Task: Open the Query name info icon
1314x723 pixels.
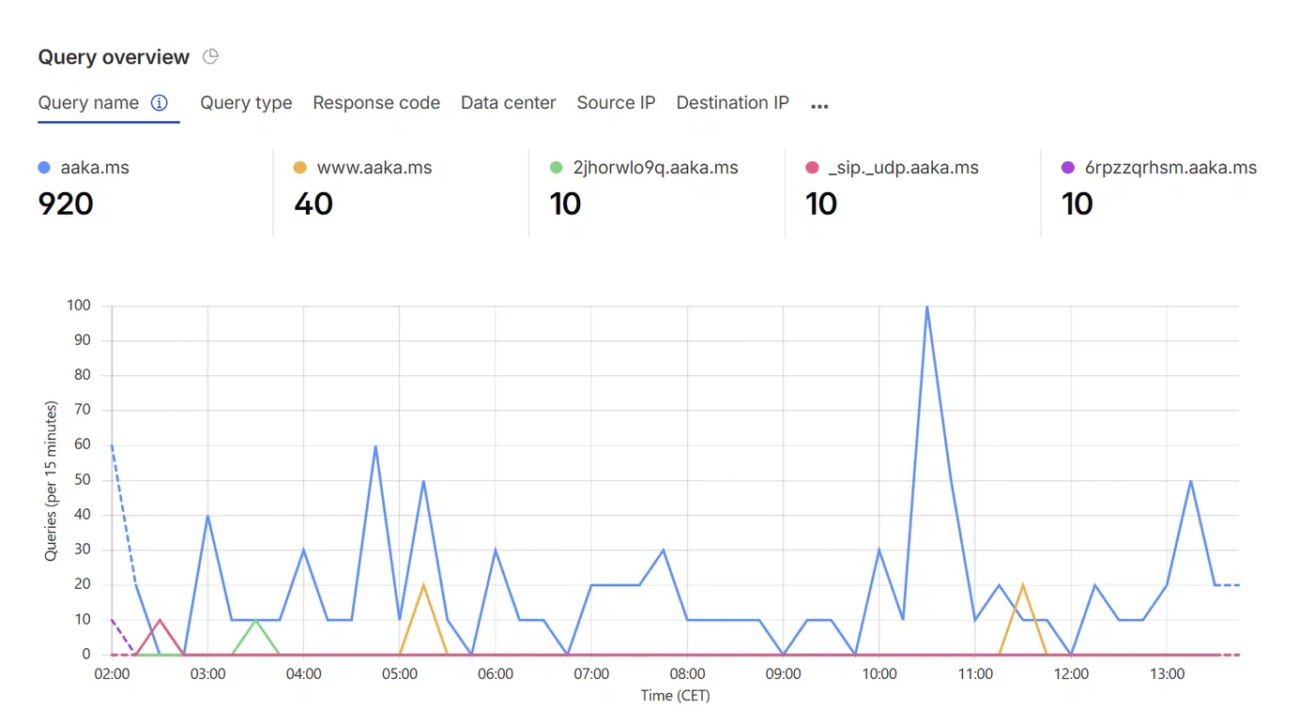Action: coord(160,103)
